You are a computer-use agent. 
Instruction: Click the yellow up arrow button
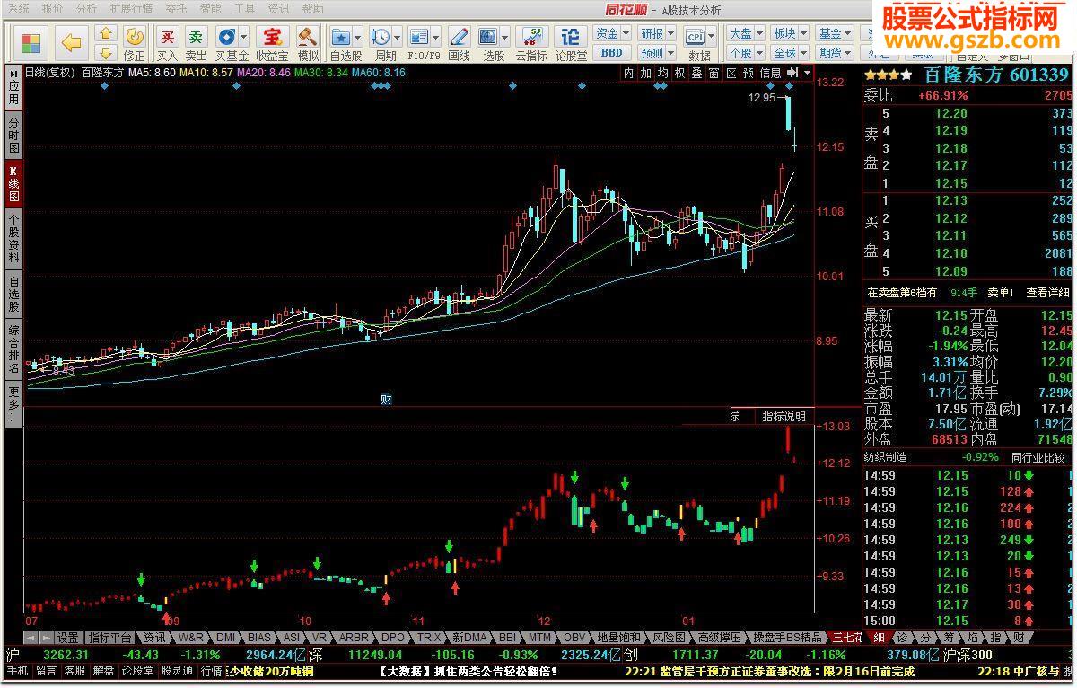(107, 34)
